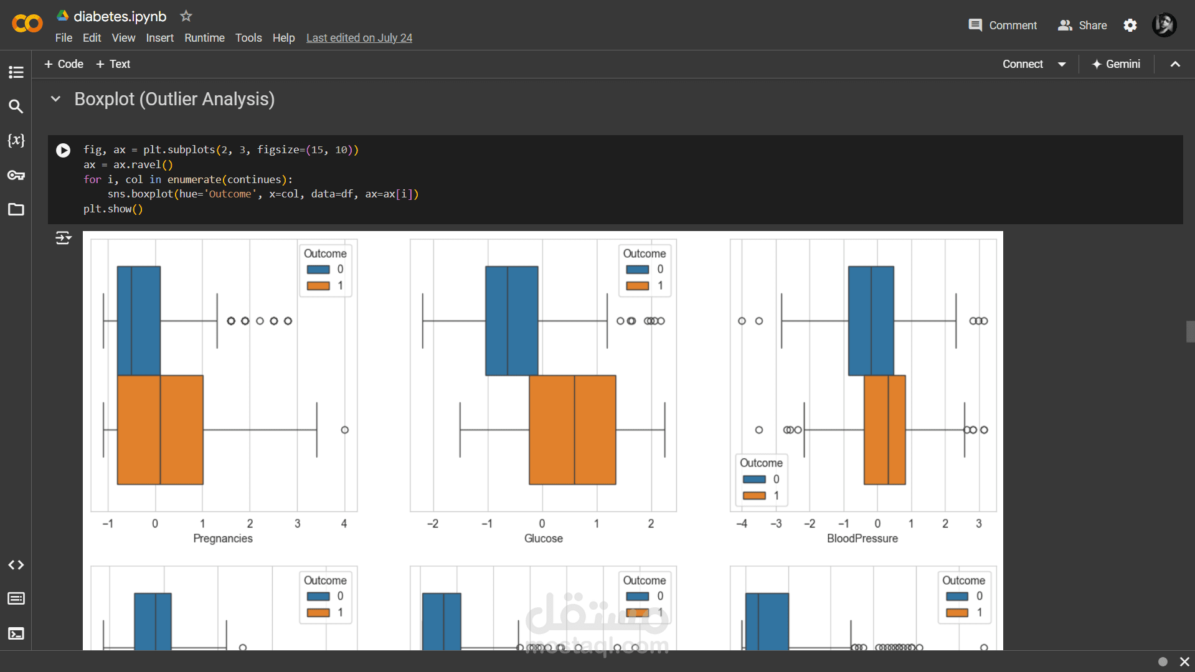Screen dimensions: 1195x672
Task: Open the View menu
Action: point(123,38)
